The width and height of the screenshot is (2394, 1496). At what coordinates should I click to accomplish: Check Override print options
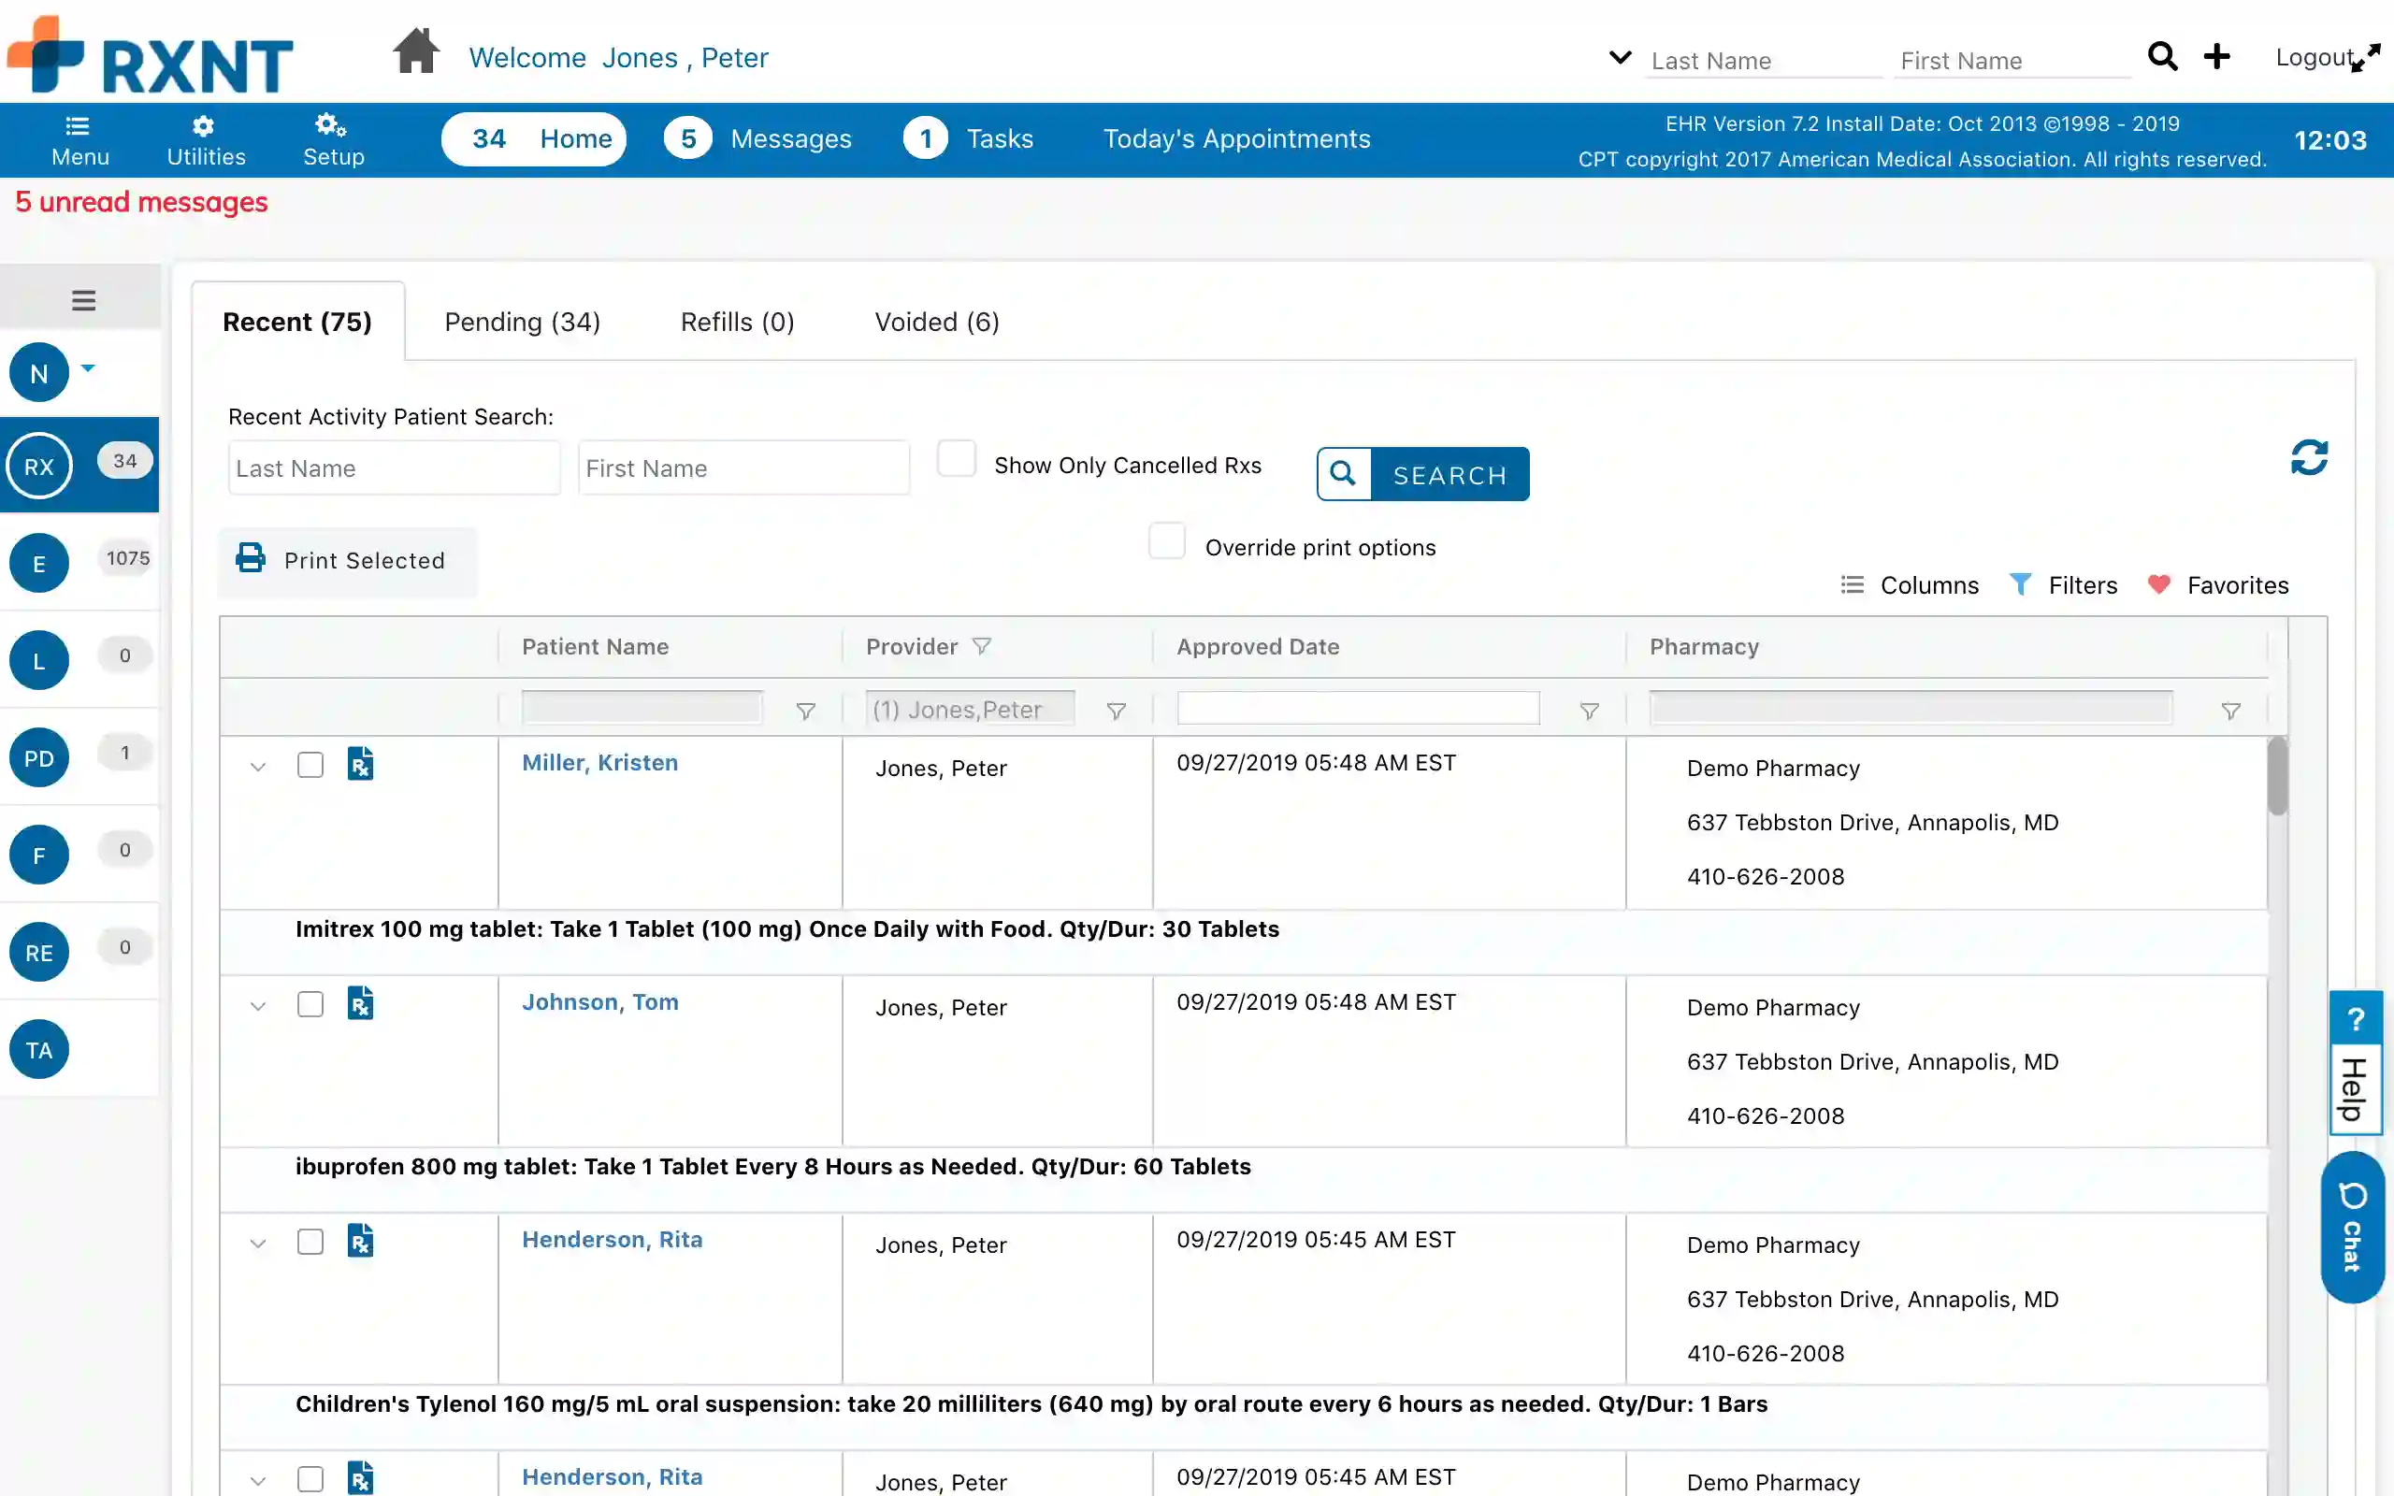point(1166,541)
